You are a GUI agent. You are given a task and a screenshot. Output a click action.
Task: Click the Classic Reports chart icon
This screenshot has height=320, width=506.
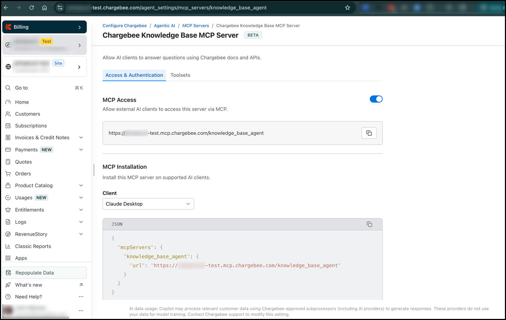pyautogui.click(x=8, y=246)
